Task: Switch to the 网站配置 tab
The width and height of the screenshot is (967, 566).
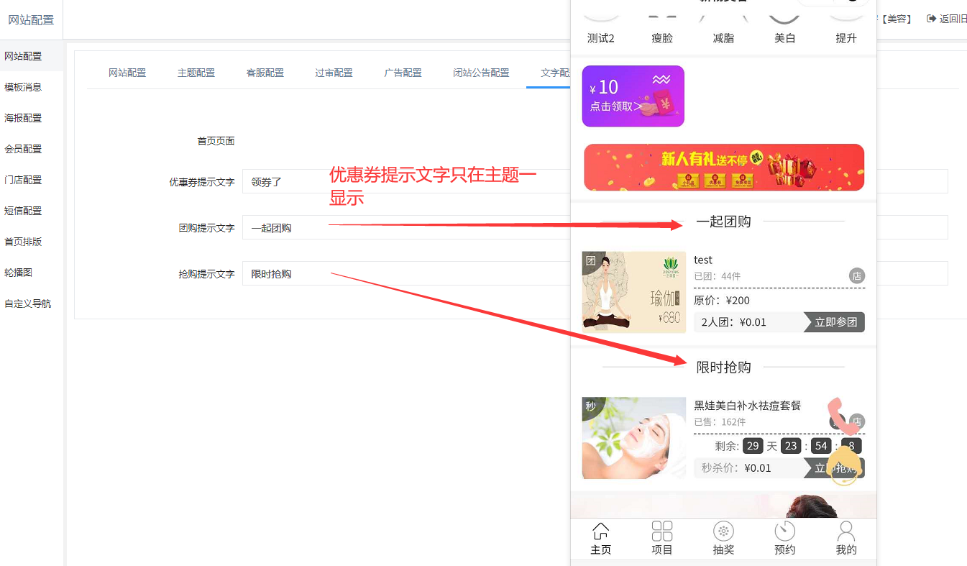Action: [x=127, y=73]
